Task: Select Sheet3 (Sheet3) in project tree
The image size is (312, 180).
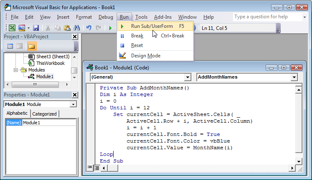Action: pos(53,57)
